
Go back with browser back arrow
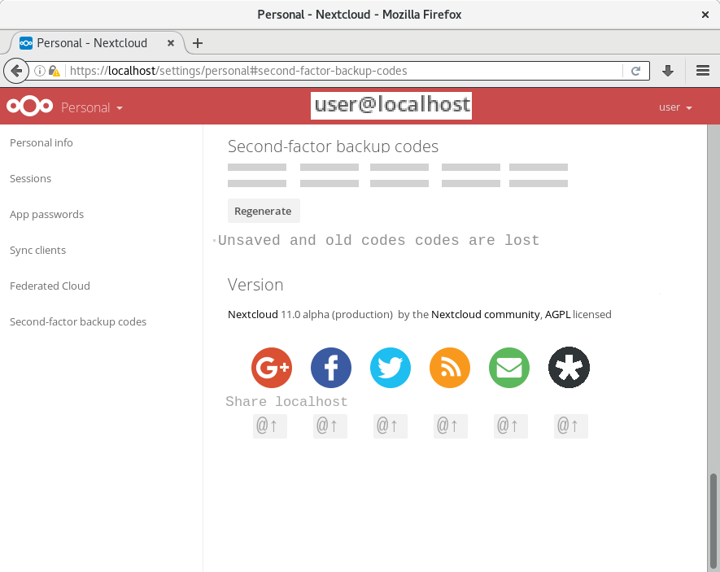pyautogui.click(x=16, y=71)
